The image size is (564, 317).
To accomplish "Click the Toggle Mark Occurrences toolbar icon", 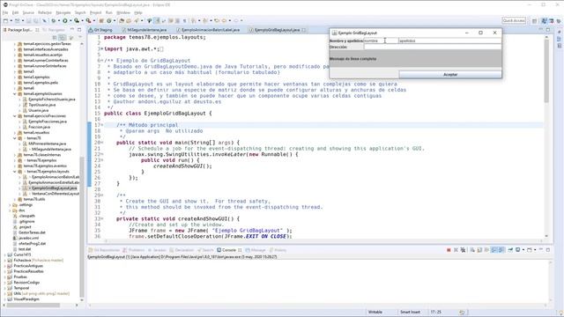I will pos(157,21).
